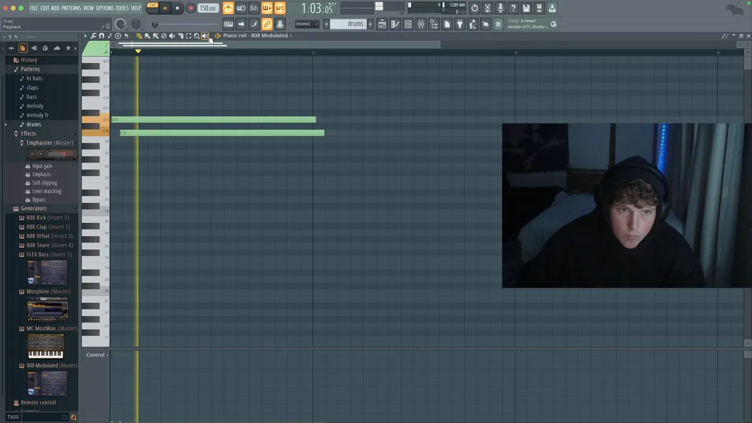Toggle step editing mode button
The width and height of the screenshot is (752, 423).
pyautogui.click(x=254, y=24)
